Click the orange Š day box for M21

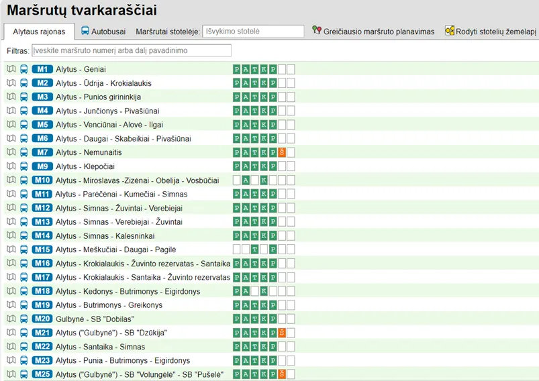[x=282, y=333]
